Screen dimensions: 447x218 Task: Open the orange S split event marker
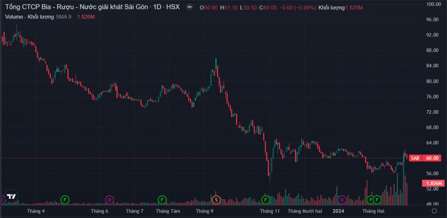point(216,200)
